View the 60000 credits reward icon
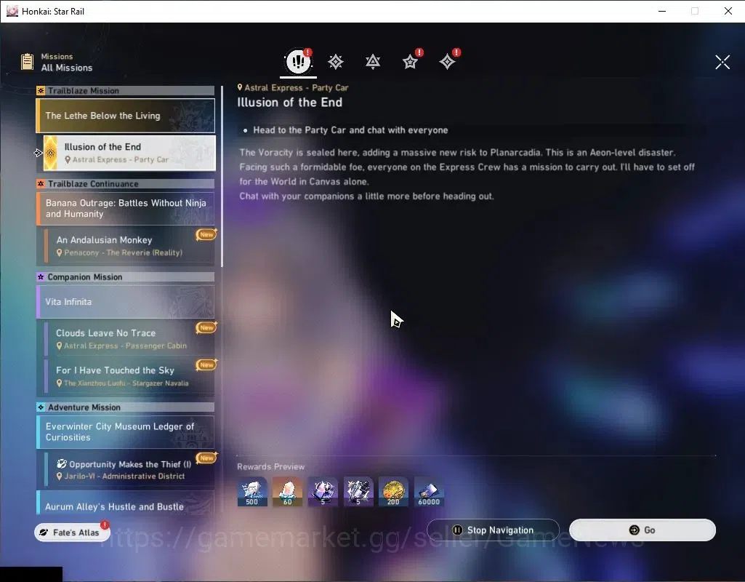This screenshot has height=582, width=745. [x=429, y=492]
